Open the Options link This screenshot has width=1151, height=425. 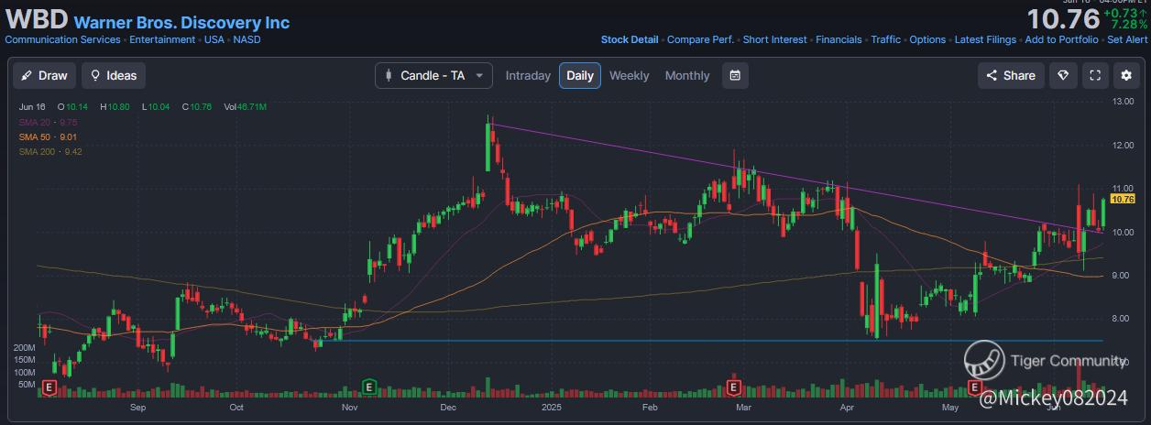927,39
